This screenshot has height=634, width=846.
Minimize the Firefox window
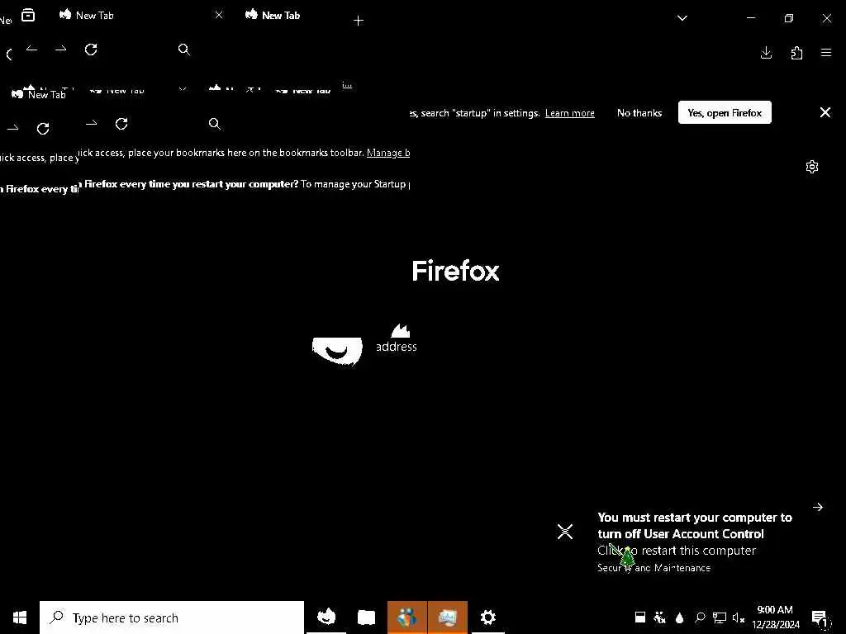click(750, 18)
